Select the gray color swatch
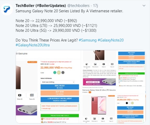This screenshot has height=125, width=150. (63, 72)
